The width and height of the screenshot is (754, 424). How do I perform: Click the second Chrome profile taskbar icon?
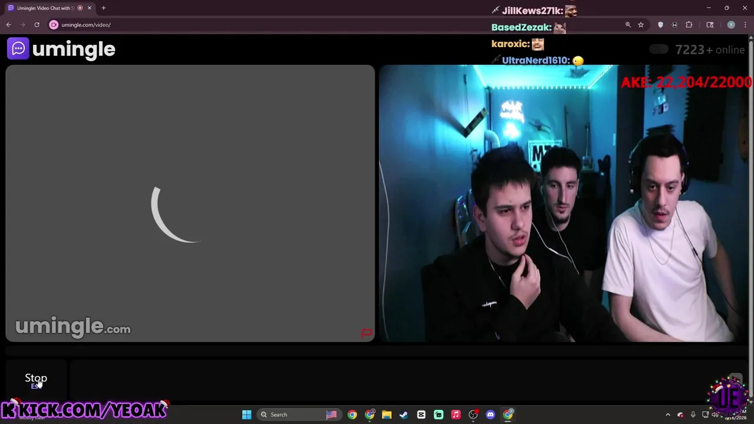click(x=369, y=415)
